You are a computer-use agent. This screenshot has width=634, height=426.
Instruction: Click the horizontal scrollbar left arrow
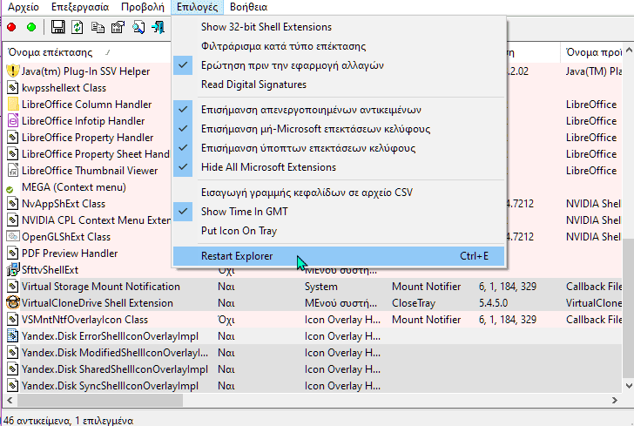coord(10,400)
